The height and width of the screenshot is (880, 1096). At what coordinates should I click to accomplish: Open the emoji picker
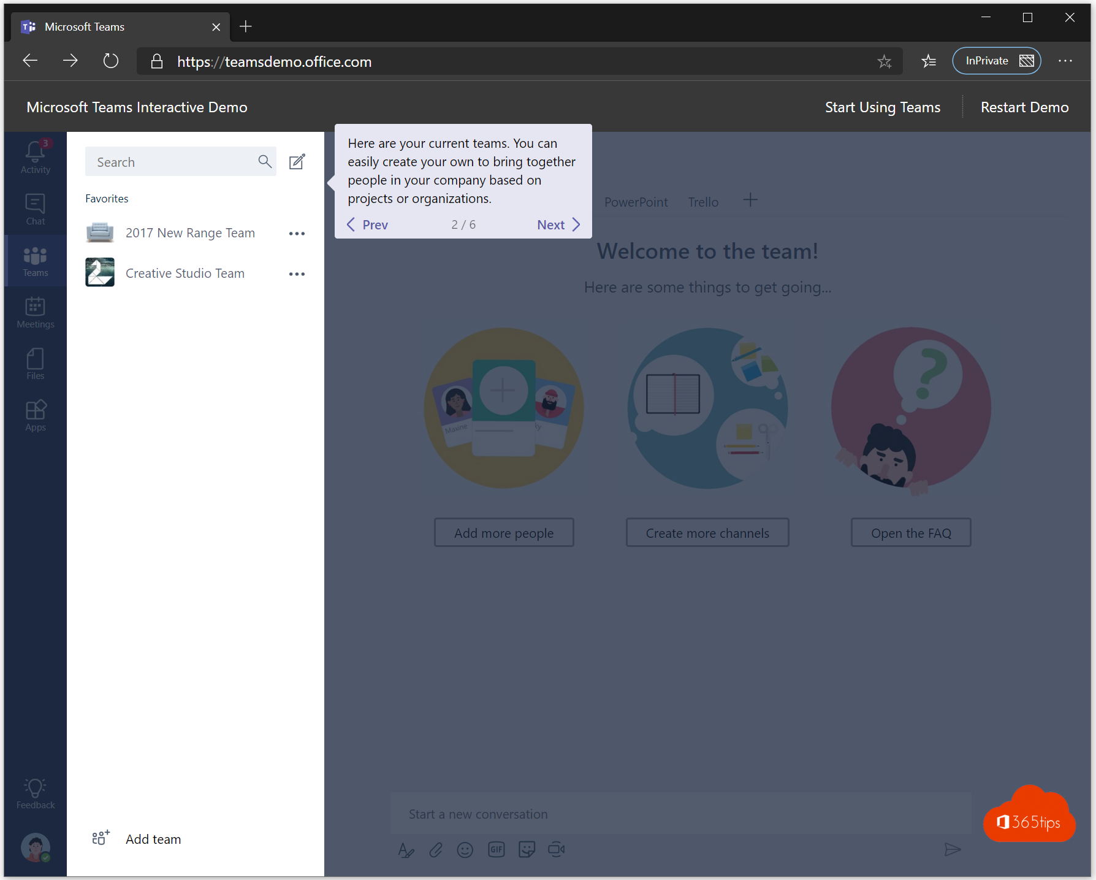tap(465, 849)
